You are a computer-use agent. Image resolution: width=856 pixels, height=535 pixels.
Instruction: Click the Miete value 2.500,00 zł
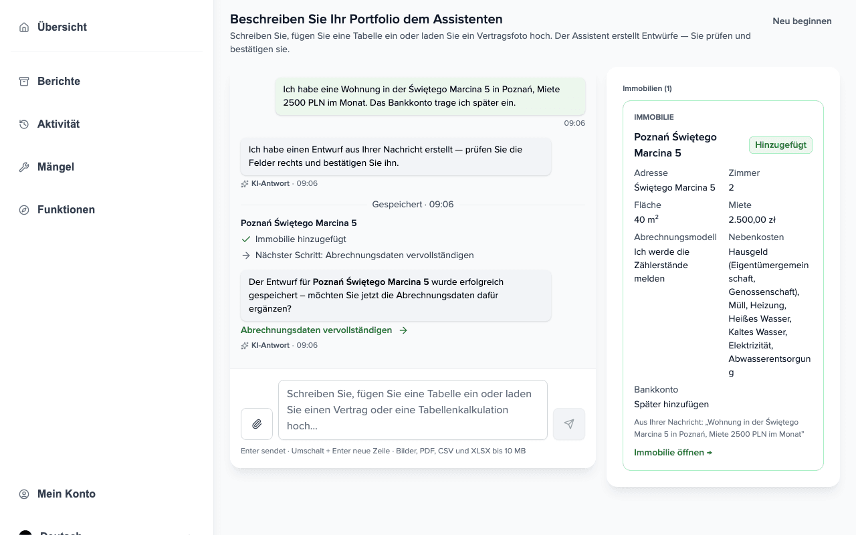click(752, 220)
